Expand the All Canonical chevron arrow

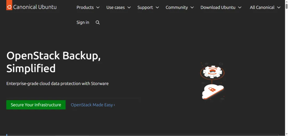pos(279,8)
